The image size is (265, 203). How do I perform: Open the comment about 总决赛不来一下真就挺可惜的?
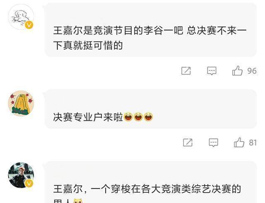point(151,30)
